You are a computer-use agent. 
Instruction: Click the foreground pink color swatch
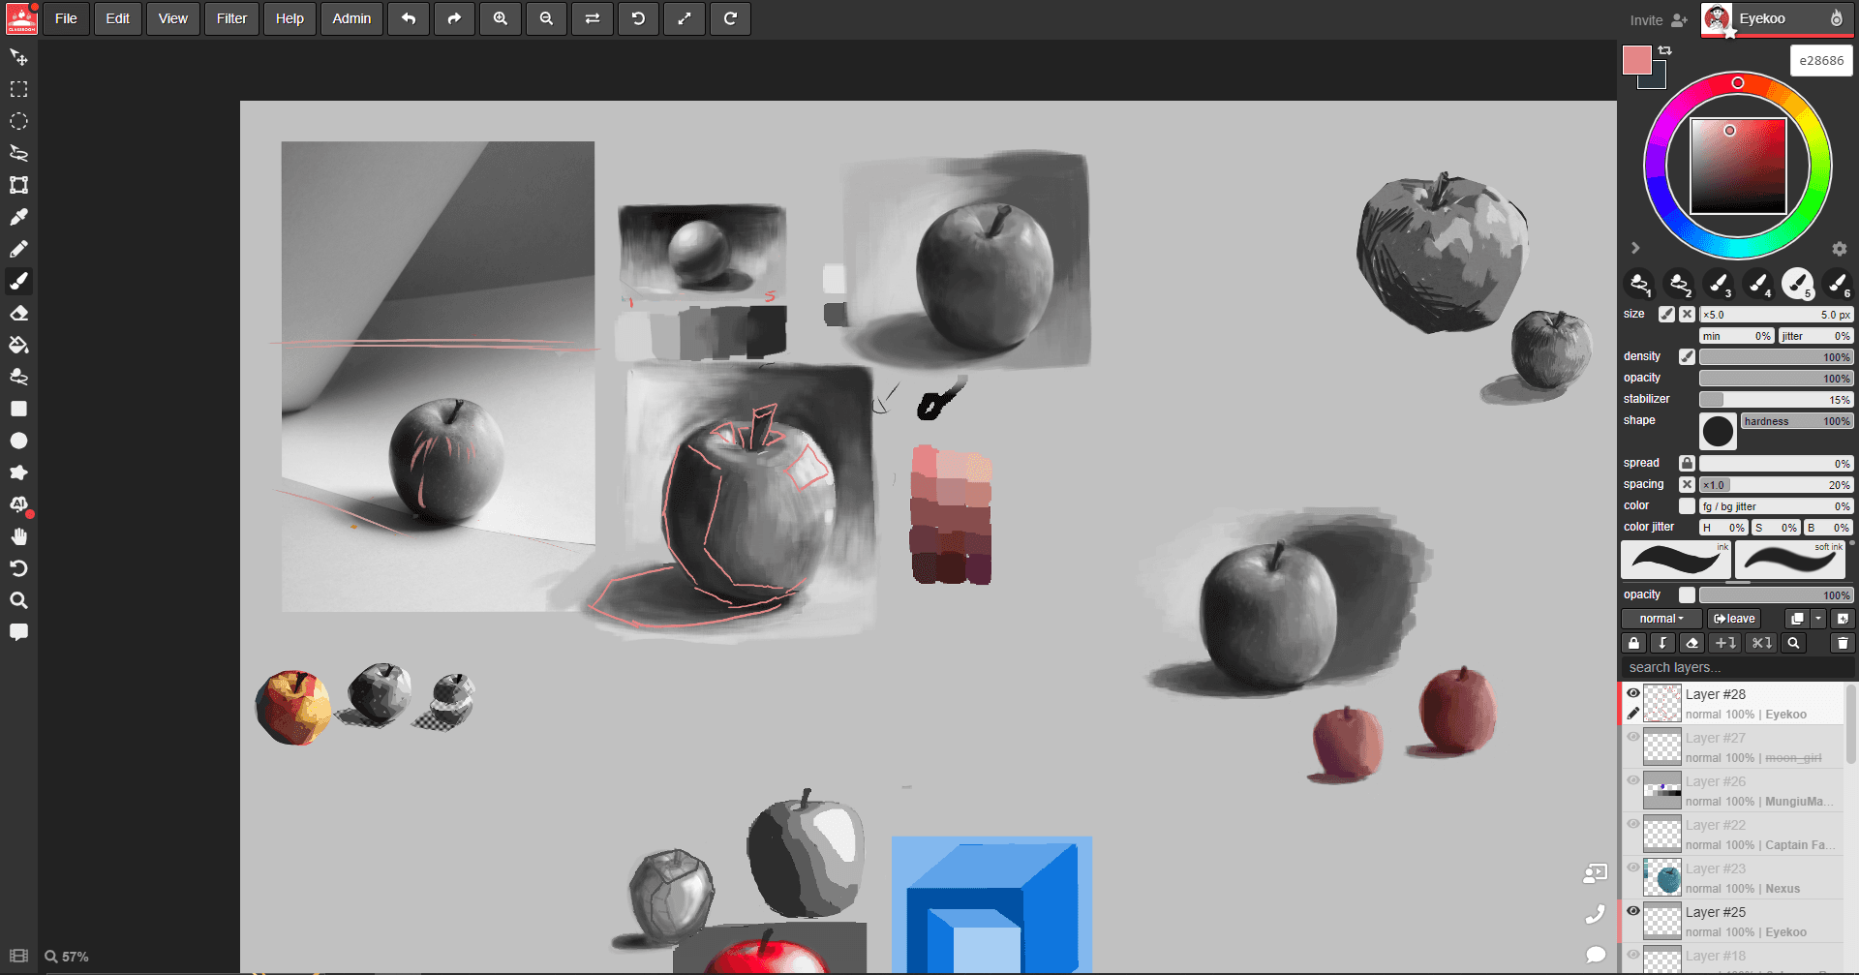(x=1636, y=60)
